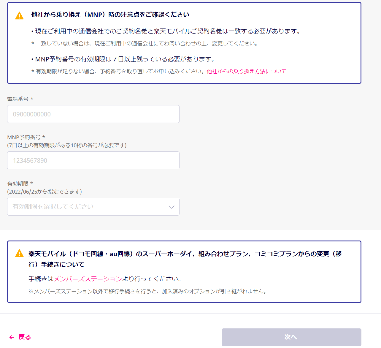Click the bullet text MNP予約番号の有効期限は７日以上

pyautogui.click(x=123, y=59)
